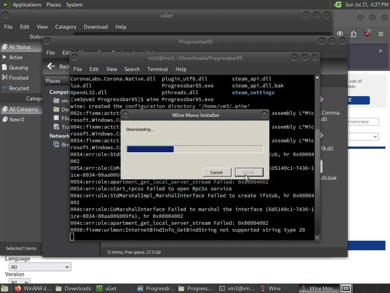This screenshot has width=390, height=293.
Task: Close the browser notification with X
Action: click(x=380, y=51)
